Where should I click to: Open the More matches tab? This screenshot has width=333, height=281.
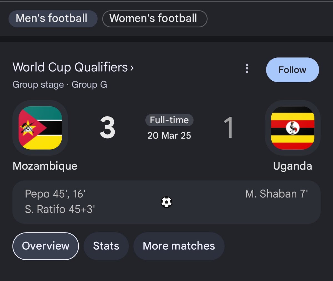179,246
